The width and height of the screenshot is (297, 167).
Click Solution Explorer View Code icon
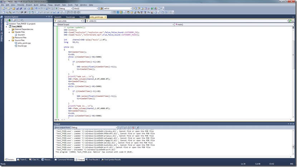pyautogui.click(x=19, y=20)
